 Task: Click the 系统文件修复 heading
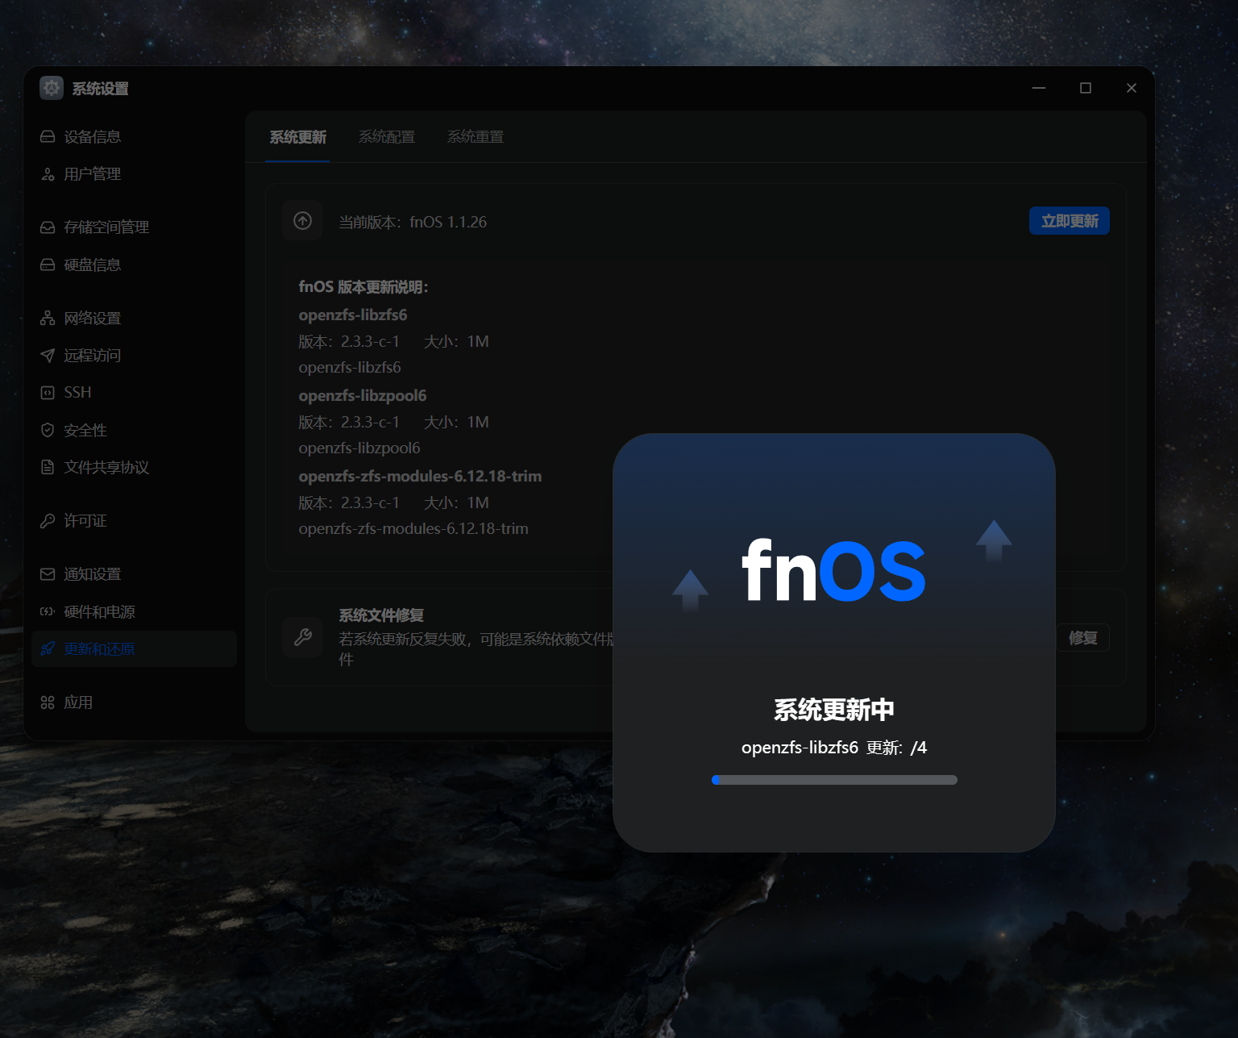click(x=381, y=615)
